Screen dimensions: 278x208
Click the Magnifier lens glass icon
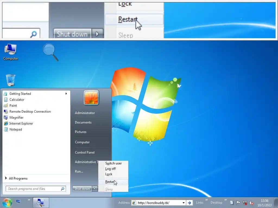pos(50,52)
